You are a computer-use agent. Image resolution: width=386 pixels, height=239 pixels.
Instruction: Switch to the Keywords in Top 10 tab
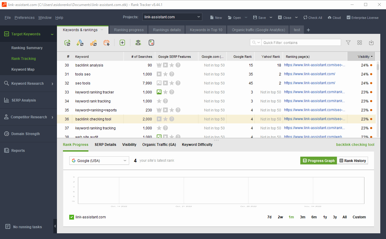[x=206, y=30]
